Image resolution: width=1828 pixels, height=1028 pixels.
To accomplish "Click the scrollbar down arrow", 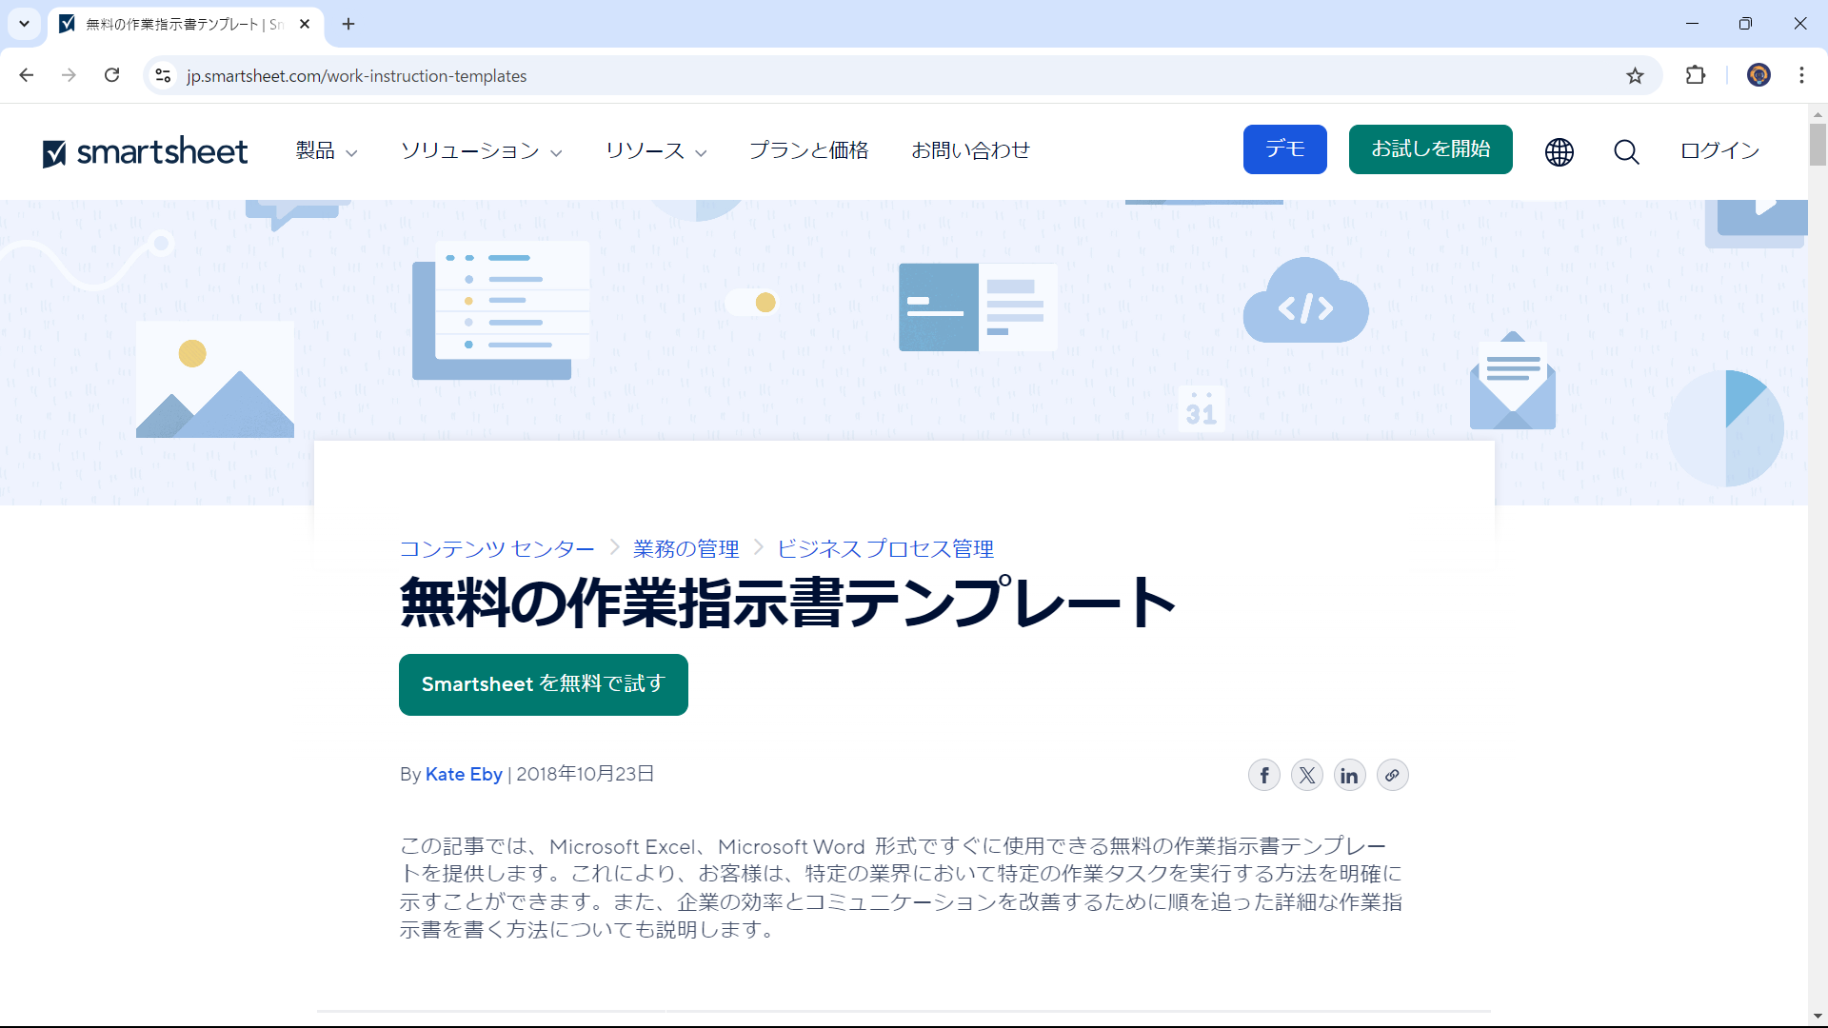I will point(1818,1017).
